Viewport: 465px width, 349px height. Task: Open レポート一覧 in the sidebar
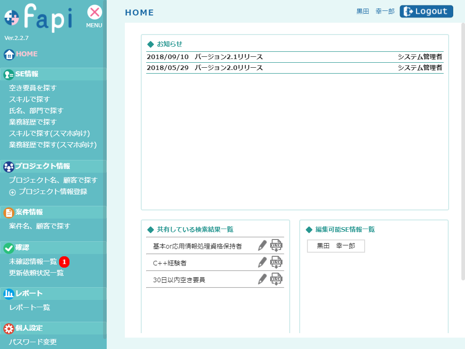coord(30,307)
